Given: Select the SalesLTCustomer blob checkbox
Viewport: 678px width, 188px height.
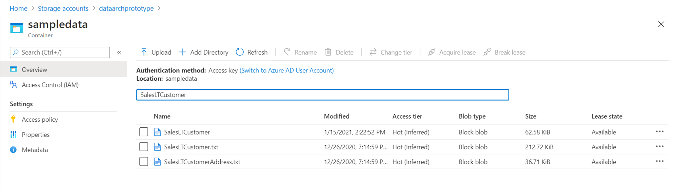Looking at the screenshot, I should pyautogui.click(x=144, y=132).
